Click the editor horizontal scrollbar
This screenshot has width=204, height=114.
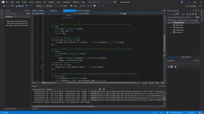tap(102, 83)
